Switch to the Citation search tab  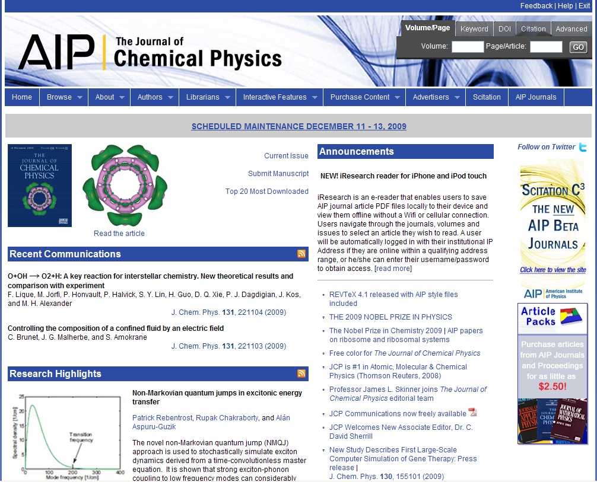(x=533, y=29)
